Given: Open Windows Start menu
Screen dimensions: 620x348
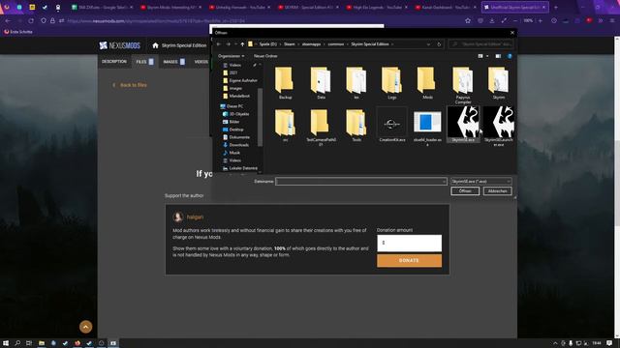Looking at the screenshot, I should click(6, 343).
